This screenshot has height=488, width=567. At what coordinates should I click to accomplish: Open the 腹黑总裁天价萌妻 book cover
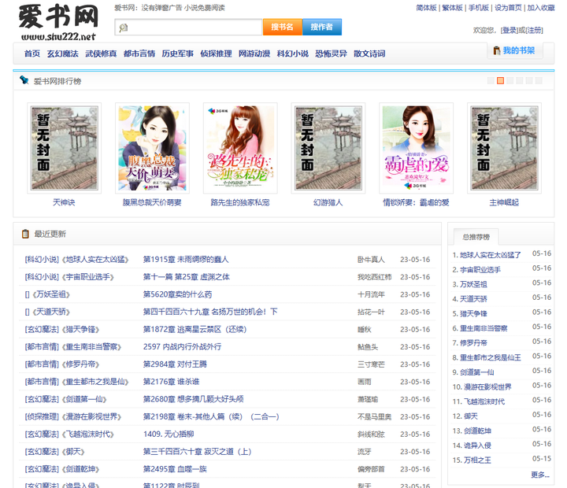tap(152, 148)
